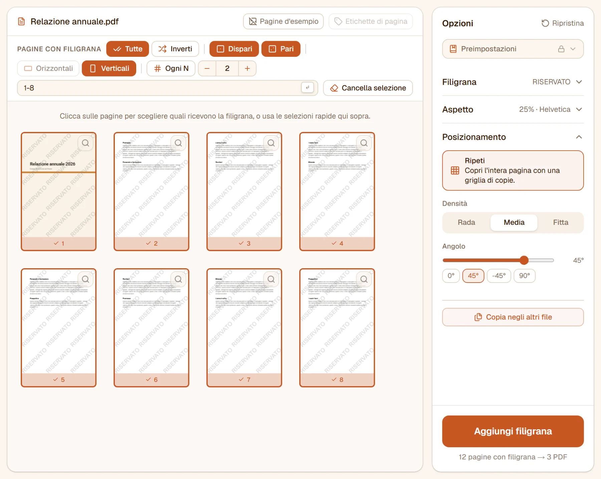
Task: Toggle Ogni N pages selection
Action: [171, 68]
